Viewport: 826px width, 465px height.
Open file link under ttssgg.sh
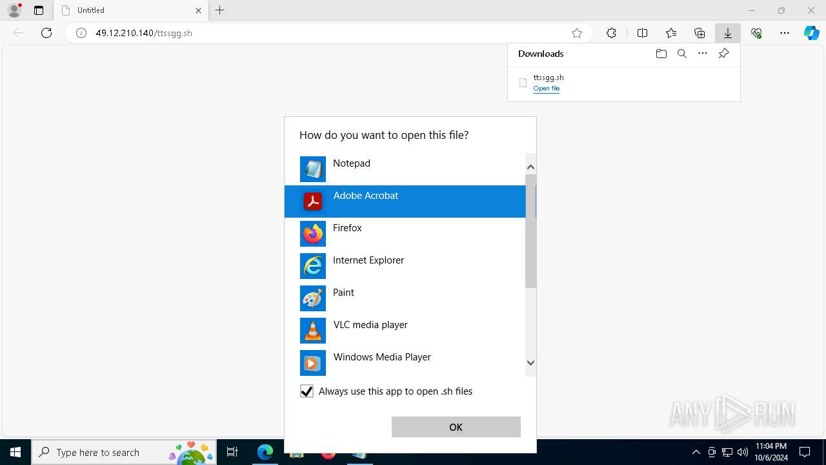tap(547, 88)
